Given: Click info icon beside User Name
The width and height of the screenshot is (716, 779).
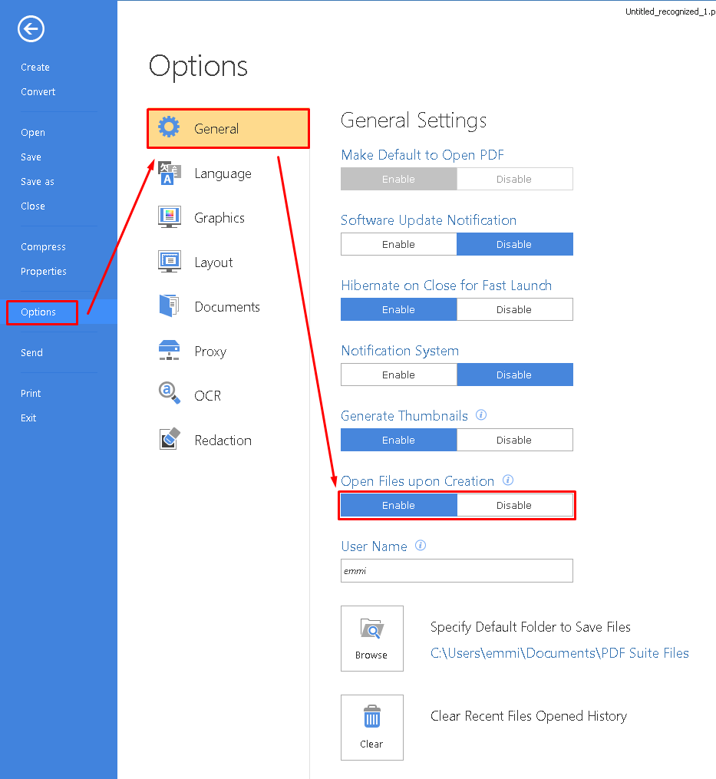Looking at the screenshot, I should [x=421, y=546].
